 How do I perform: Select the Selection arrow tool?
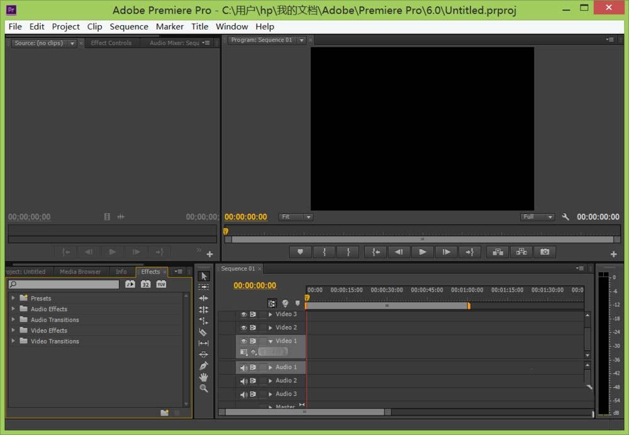203,276
